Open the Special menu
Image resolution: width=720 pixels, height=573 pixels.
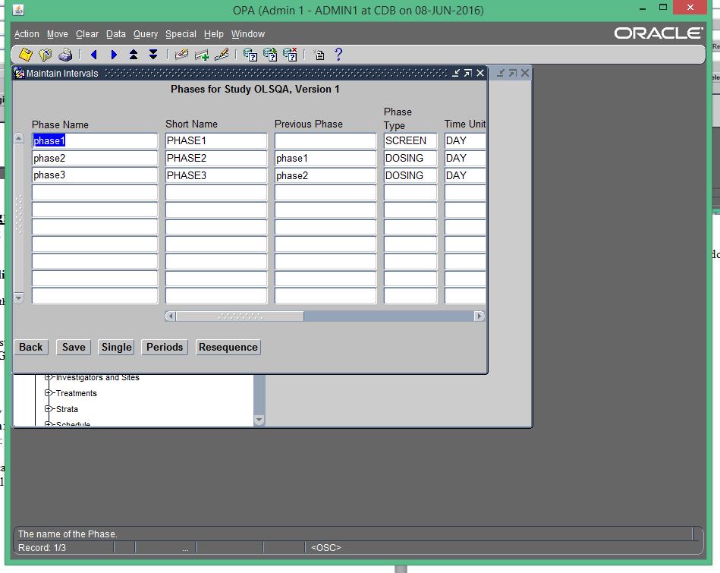[181, 34]
